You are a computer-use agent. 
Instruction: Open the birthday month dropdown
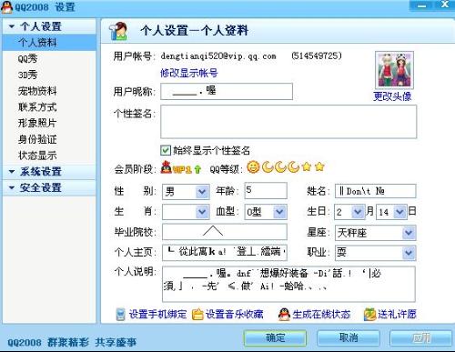tap(358, 212)
